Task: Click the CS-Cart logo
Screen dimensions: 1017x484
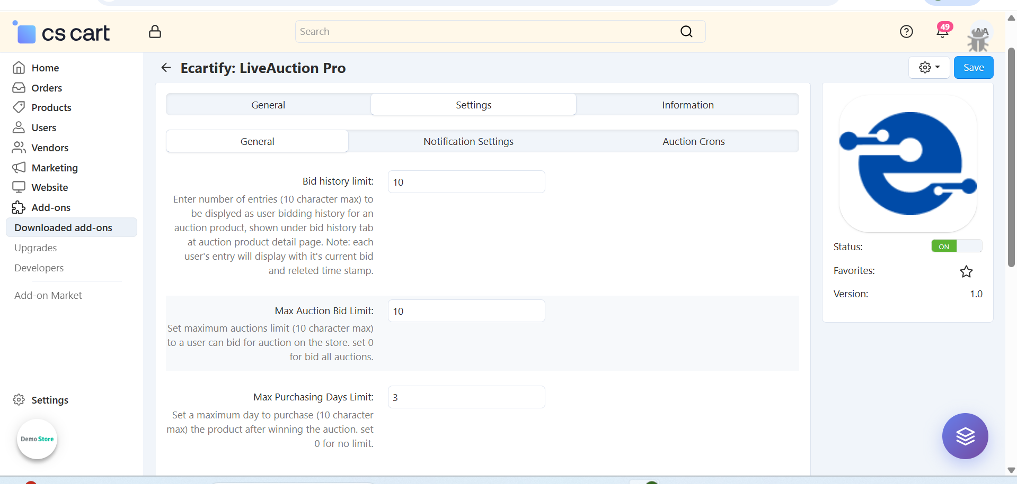Action: (61, 33)
